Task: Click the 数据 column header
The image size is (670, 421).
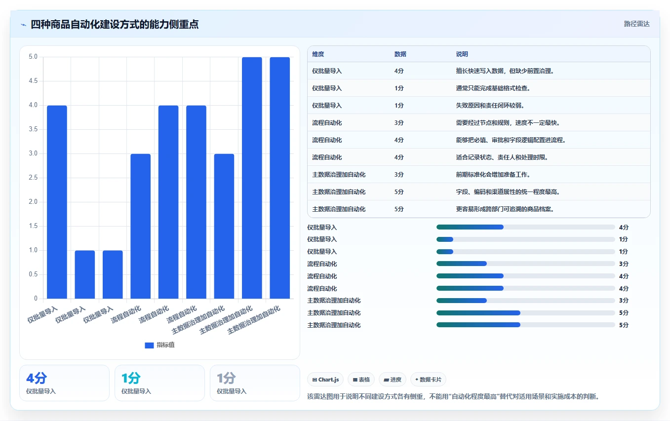Action: (x=400, y=54)
